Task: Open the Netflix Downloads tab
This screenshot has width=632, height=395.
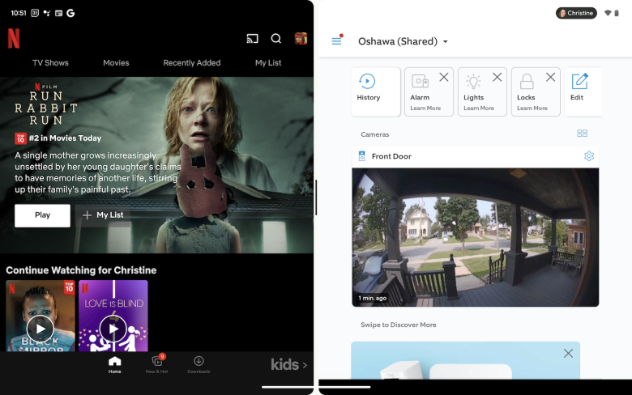Action: [x=199, y=364]
